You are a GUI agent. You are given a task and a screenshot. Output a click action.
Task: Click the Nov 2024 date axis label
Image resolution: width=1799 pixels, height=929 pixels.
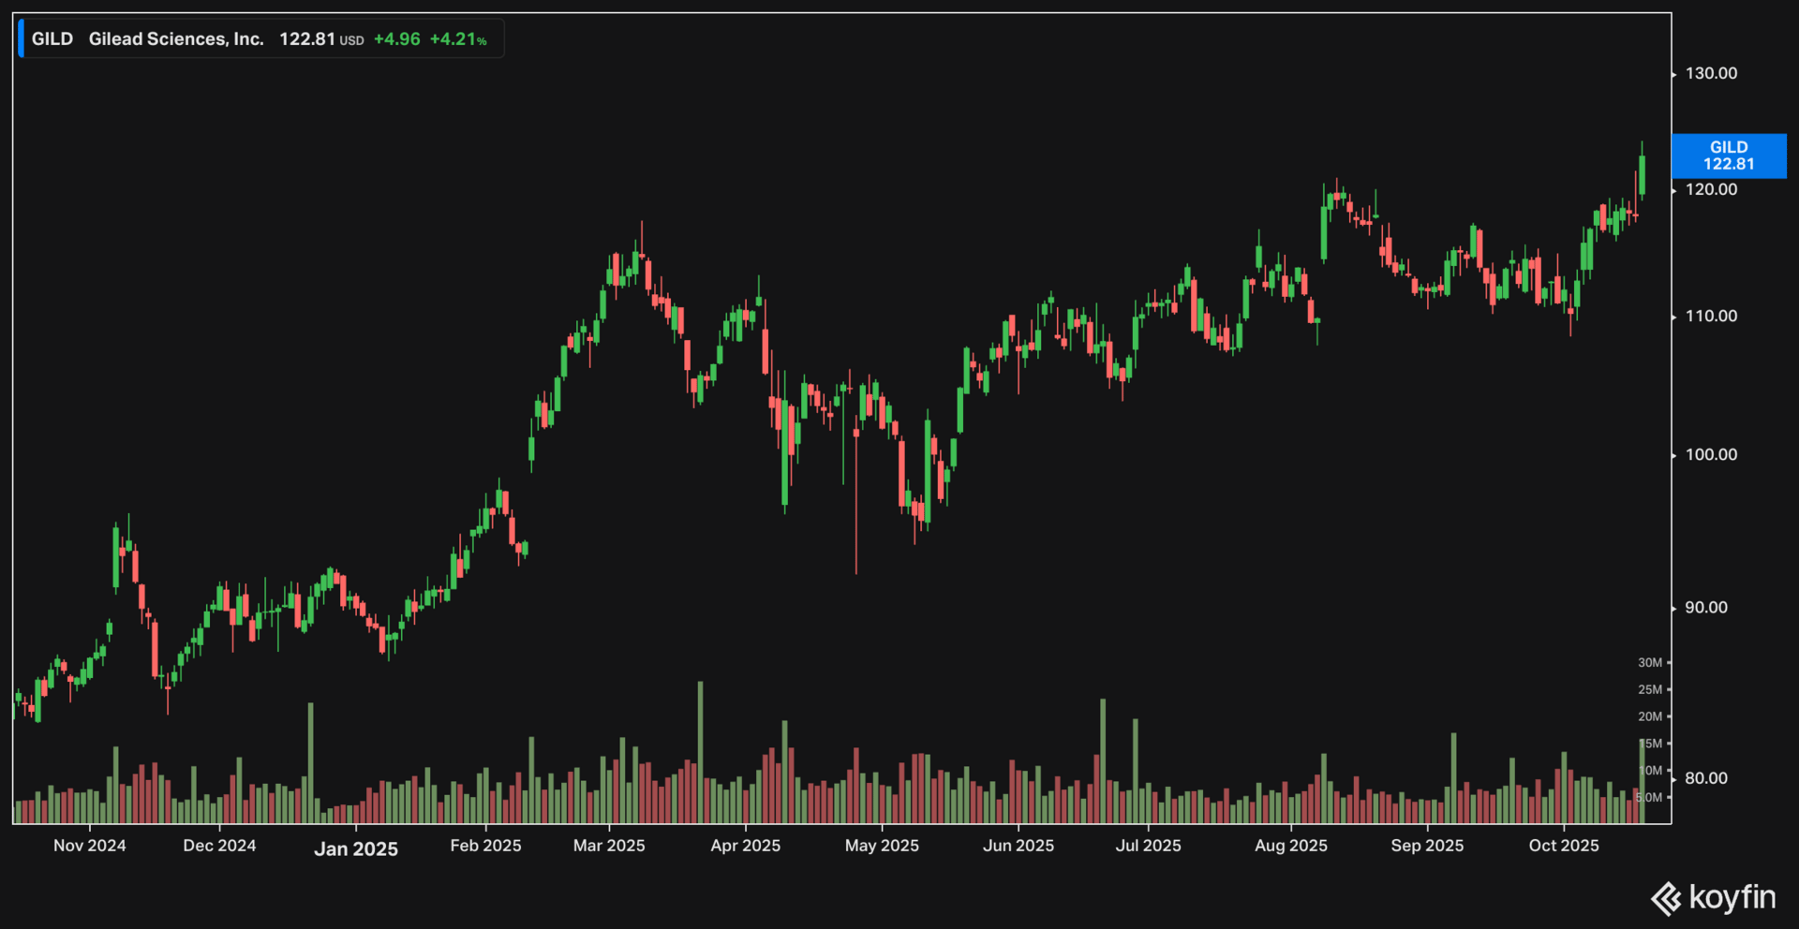(x=90, y=846)
